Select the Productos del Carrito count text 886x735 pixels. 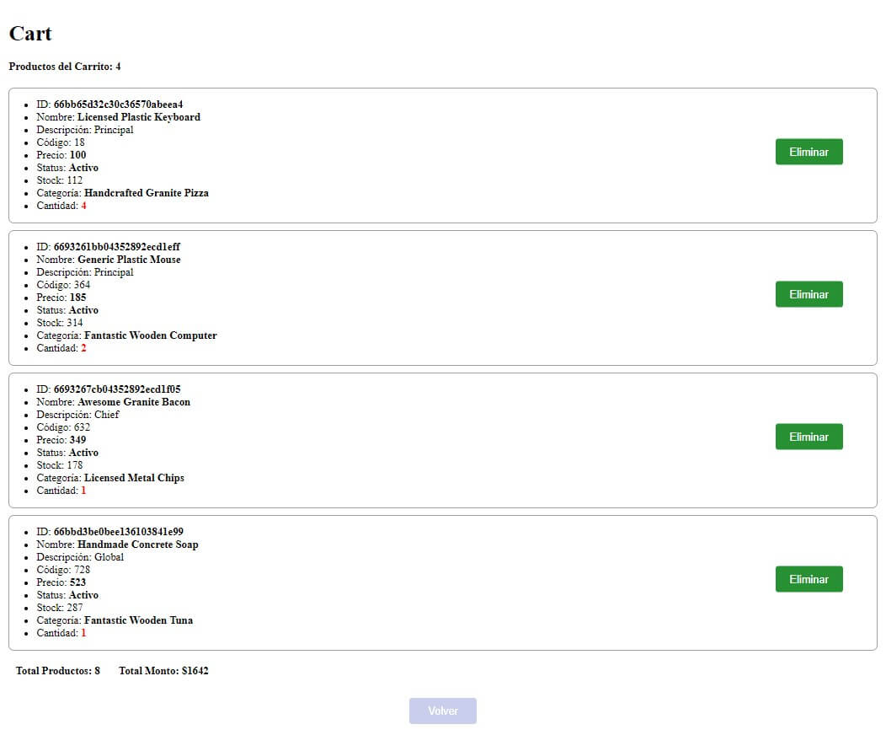(65, 67)
